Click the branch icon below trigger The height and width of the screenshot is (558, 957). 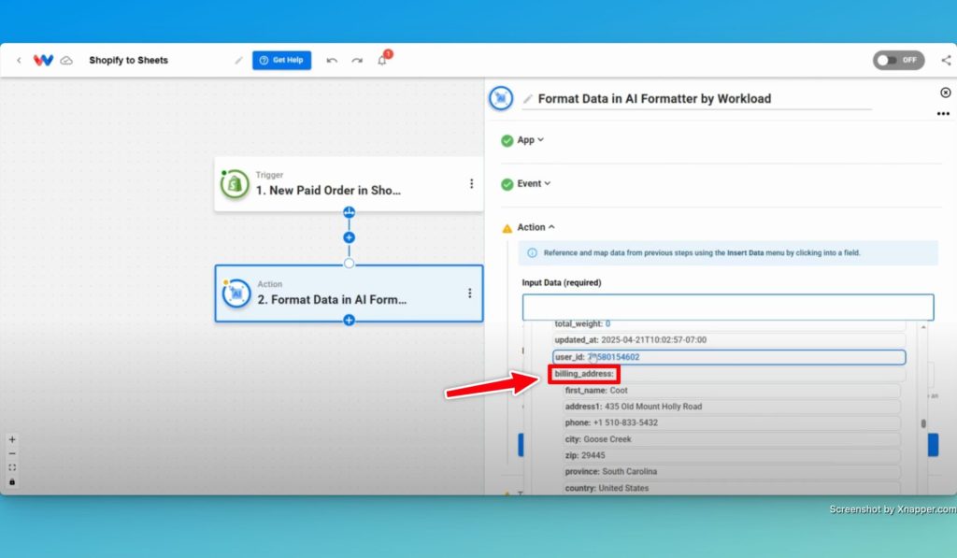[x=350, y=212]
